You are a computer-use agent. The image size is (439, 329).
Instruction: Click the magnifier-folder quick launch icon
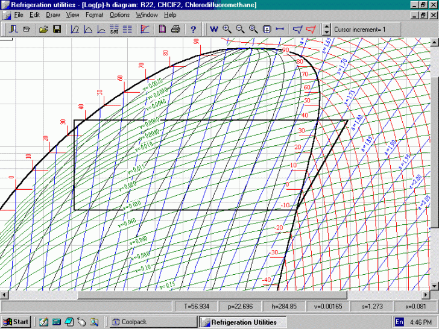pos(94,322)
